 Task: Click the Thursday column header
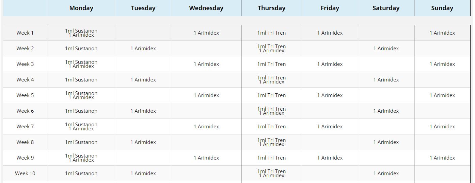point(271,8)
